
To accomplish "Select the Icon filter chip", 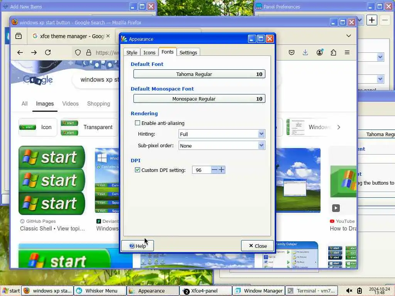I will coord(38,127).
